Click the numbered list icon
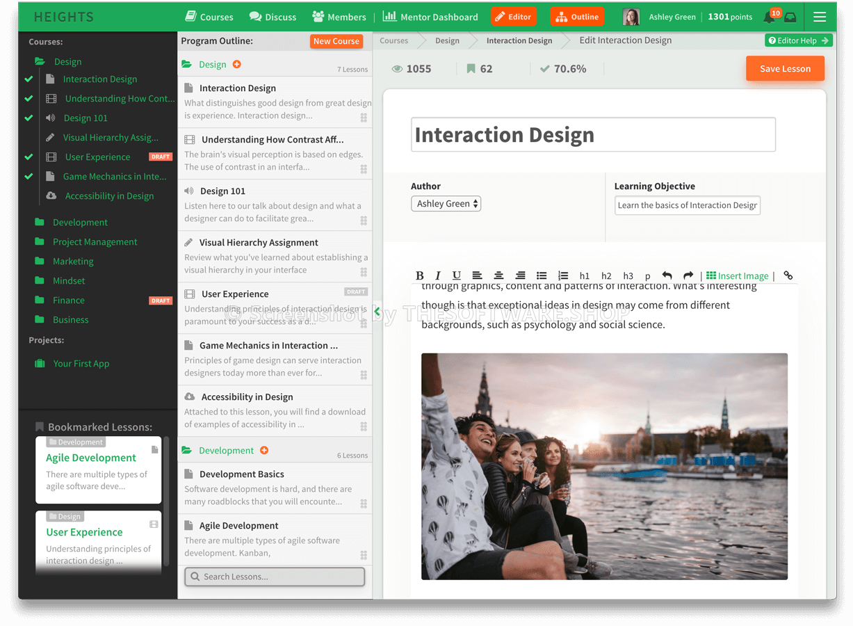The width and height of the screenshot is (853, 626). pos(562,275)
